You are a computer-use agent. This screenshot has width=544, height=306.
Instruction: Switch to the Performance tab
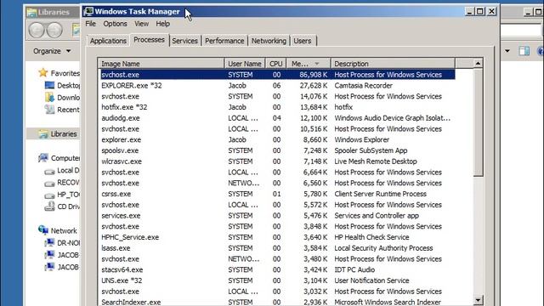click(224, 41)
